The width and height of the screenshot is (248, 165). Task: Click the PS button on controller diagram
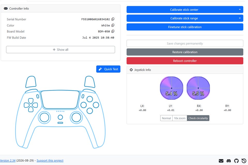tap(60, 117)
